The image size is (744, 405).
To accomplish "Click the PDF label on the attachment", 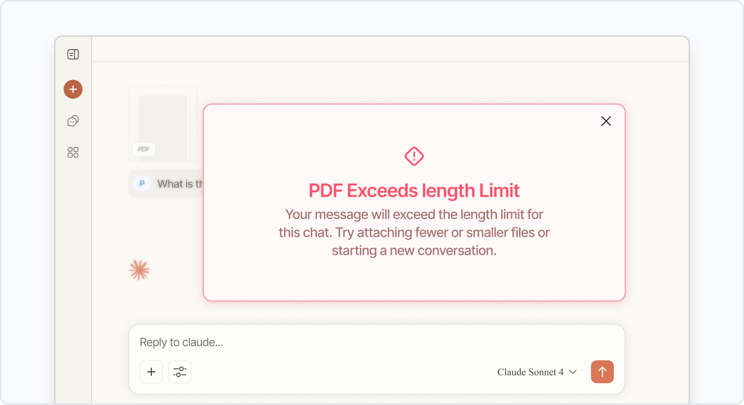I will coord(144,149).
